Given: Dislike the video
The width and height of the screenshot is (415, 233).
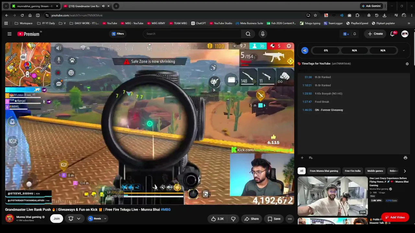Looking at the screenshot, I should pos(233,219).
